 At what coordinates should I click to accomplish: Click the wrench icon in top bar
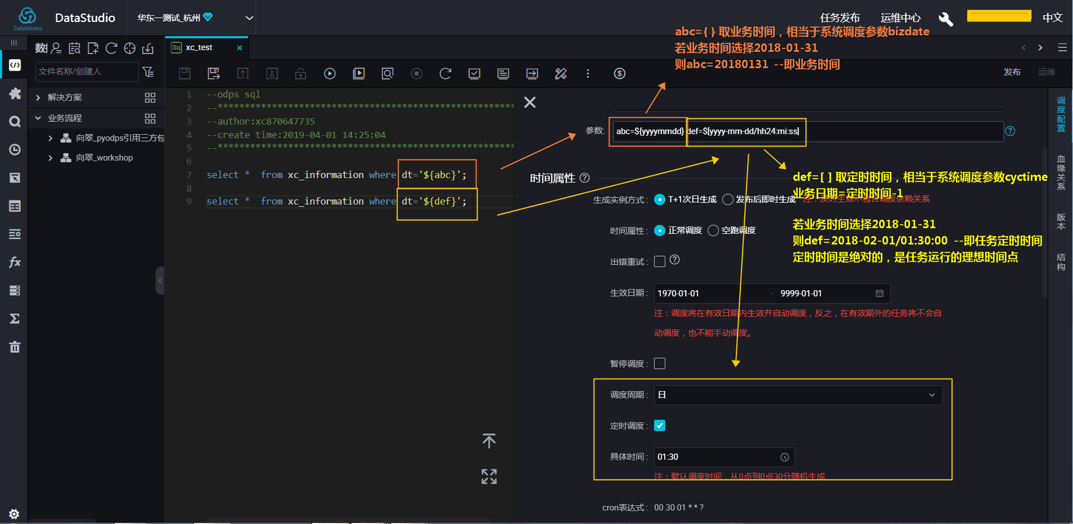[946, 19]
